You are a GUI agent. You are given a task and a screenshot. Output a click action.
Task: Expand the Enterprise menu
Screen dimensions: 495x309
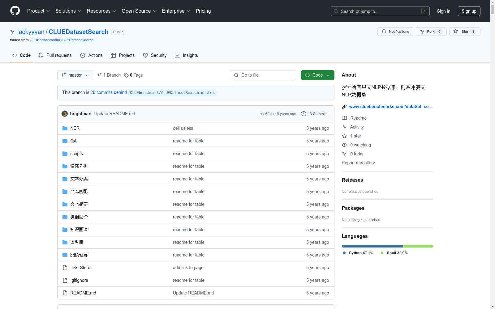(x=176, y=11)
